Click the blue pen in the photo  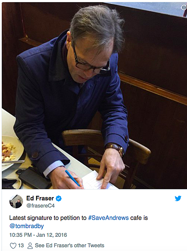coord(73,178)
